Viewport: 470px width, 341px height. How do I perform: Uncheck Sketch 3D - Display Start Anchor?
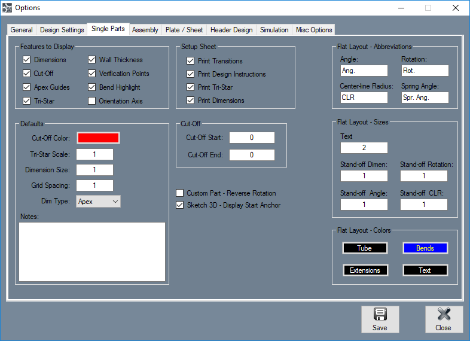(x=180, y=205)
